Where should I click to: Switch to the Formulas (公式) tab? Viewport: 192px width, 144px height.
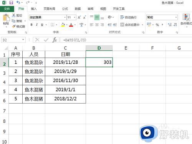tap(65, 9)
